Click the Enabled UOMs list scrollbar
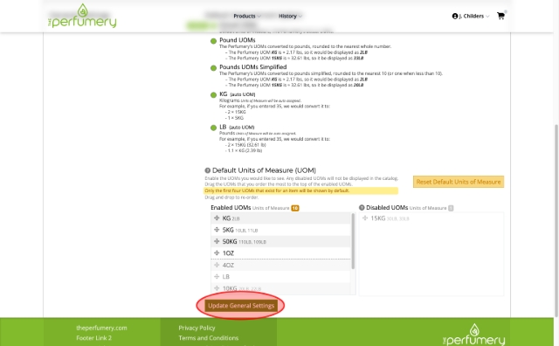 pyautogui.click(x=353, y=241)
